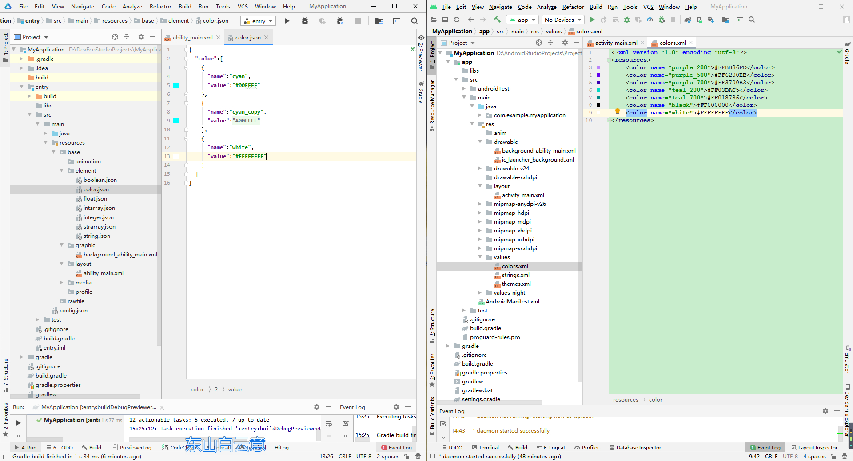Switch to ability_main.xml tab in DevEco
Image resolution: width=853 pixels, height=461 pixels.
(192, 37)
